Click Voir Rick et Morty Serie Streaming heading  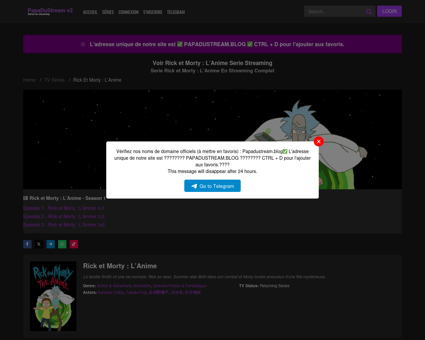point(212,63)
